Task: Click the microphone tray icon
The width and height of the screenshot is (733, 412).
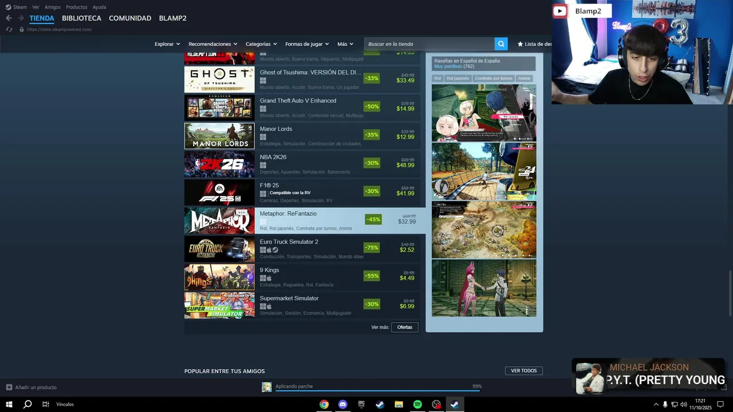Action: tap(665, 405)
